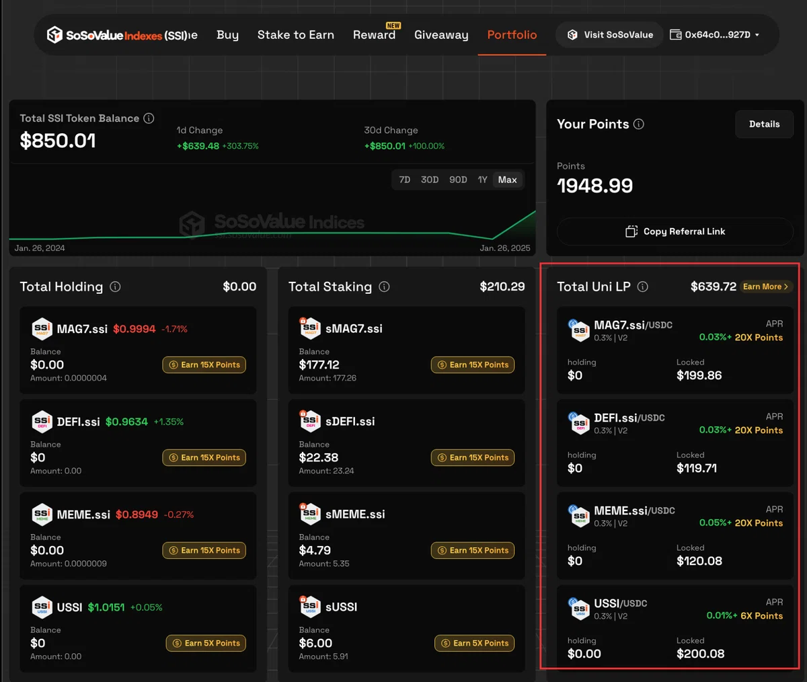Click Total Staking amount $210.29
This screenshot has width=807, height=682.
click(502, 287)
